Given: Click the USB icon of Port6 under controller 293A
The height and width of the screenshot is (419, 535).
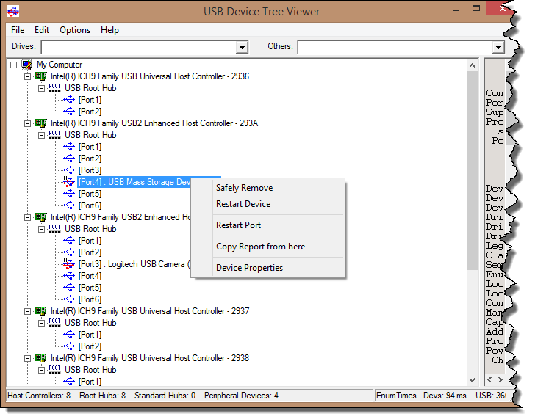Looking at the screenshot, I should click(69, 205).
